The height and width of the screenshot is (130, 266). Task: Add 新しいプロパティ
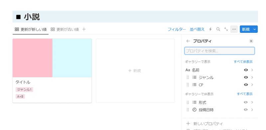pyautogui.click(x=208, y=124)
